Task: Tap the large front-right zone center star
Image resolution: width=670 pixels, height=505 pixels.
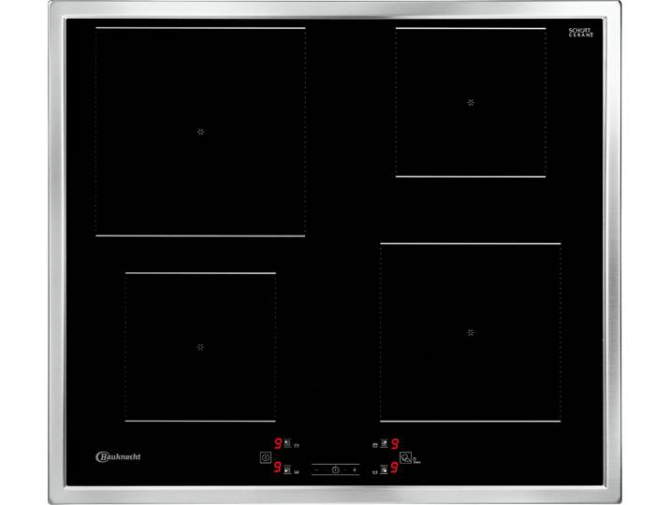Action: coord(471,332)
